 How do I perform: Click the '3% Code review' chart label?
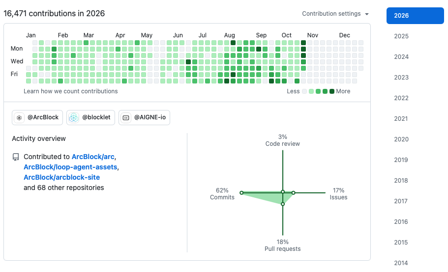(283, 140)
